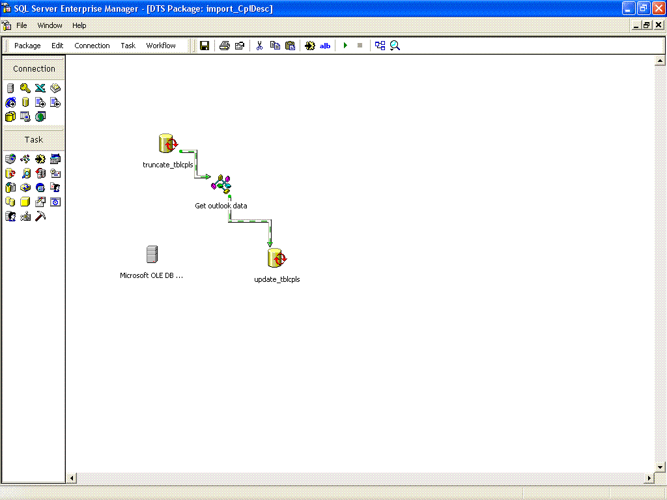The width and height of the screenshot is (667, 500).
Task: Click the Task palette header
Action: (34, 140)
